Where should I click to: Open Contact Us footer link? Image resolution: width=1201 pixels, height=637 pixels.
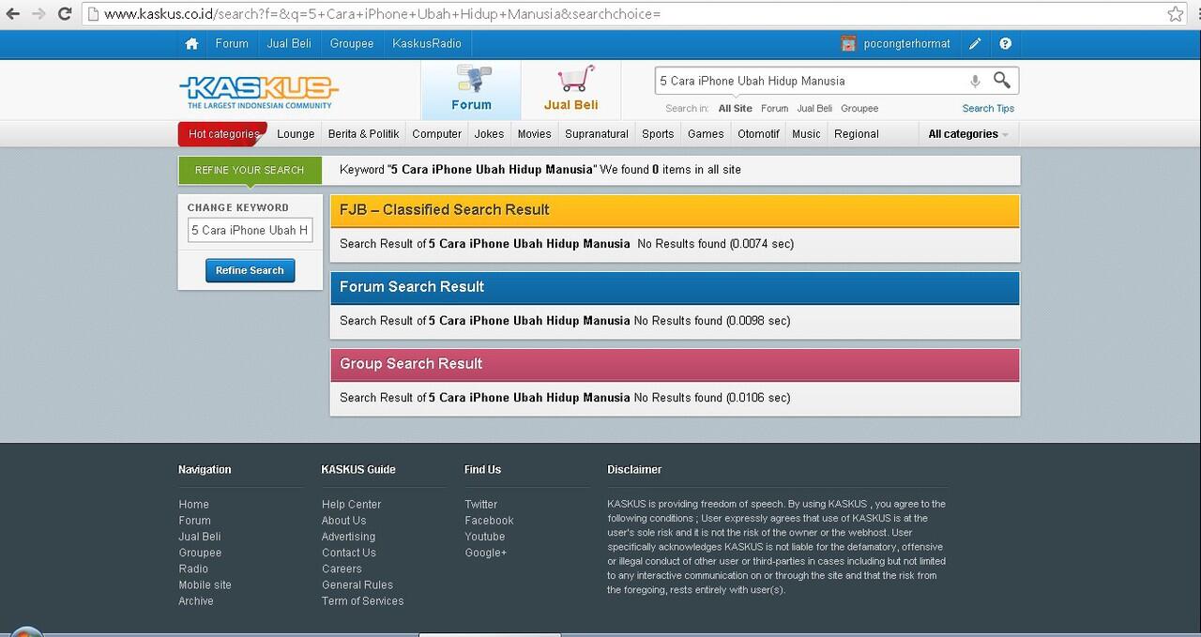click(x=349, y=553)
